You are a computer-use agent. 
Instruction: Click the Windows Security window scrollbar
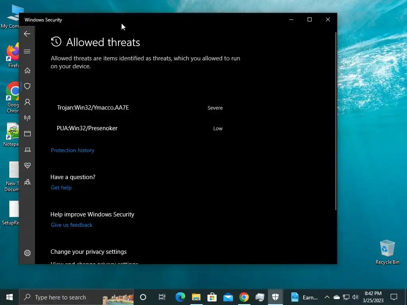point(335,121)
